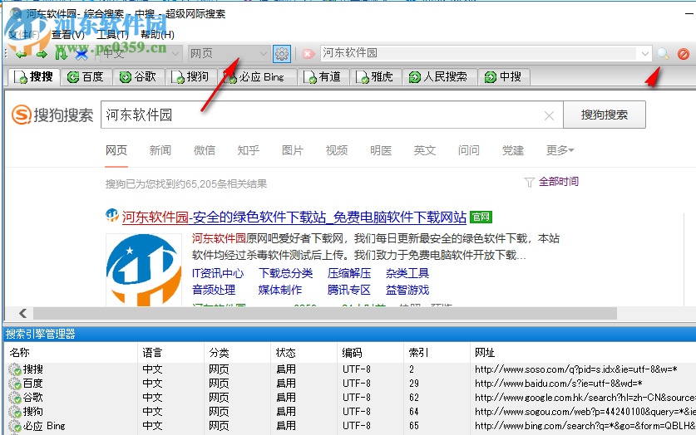Click the 河东软件园 result logo thumbnail

point(144,270)
